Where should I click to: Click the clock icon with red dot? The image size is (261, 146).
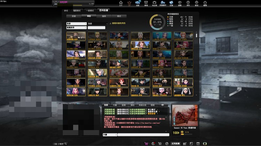[153, 144]
